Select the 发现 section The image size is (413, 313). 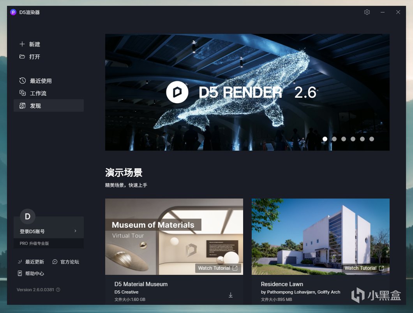coord(48,106)
